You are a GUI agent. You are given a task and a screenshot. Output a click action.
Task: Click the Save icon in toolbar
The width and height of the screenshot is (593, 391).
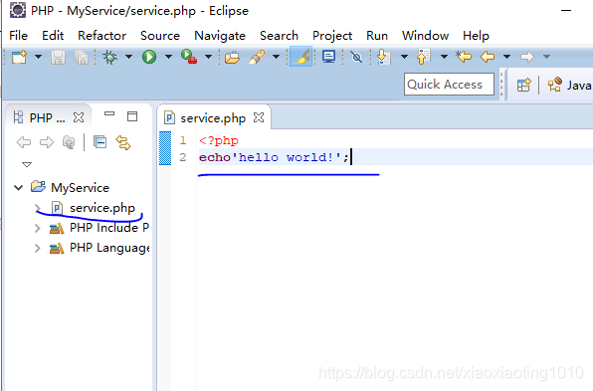[x=58, y=57]
